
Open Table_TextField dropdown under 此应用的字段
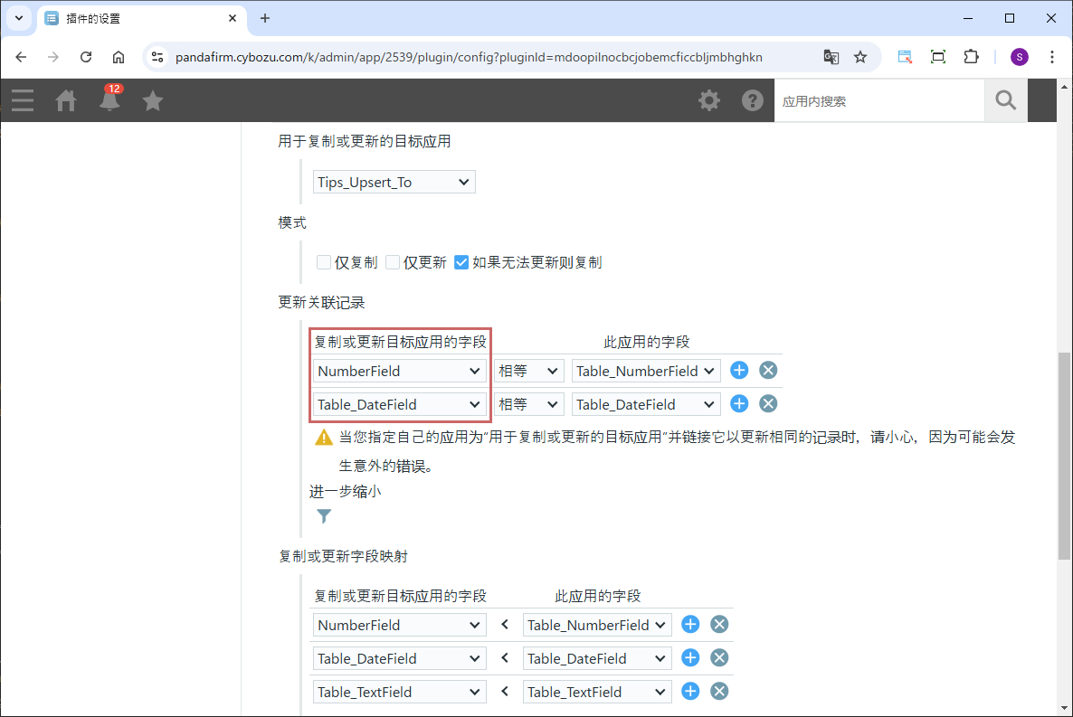[597, 692]
